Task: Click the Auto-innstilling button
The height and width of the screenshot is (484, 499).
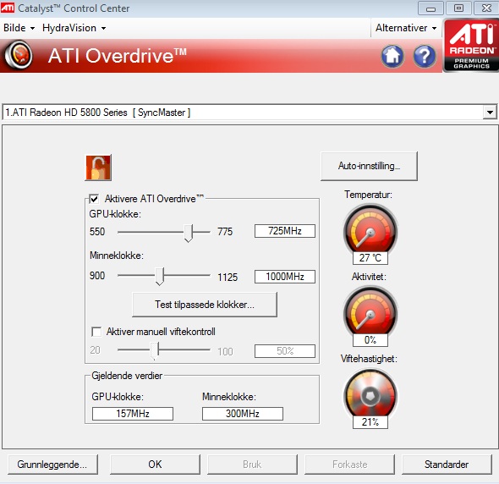Action: click(x=369, y=166)
